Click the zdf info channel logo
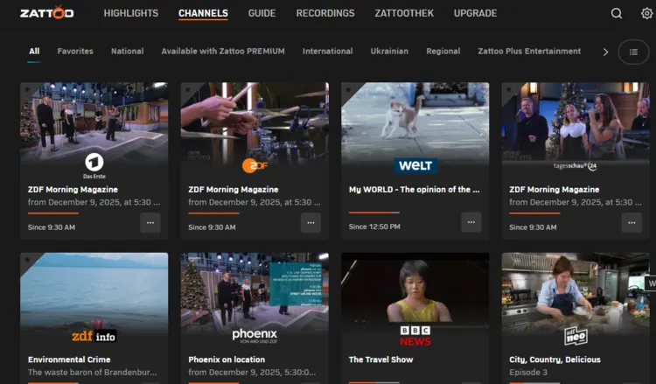 pos(94,335)
